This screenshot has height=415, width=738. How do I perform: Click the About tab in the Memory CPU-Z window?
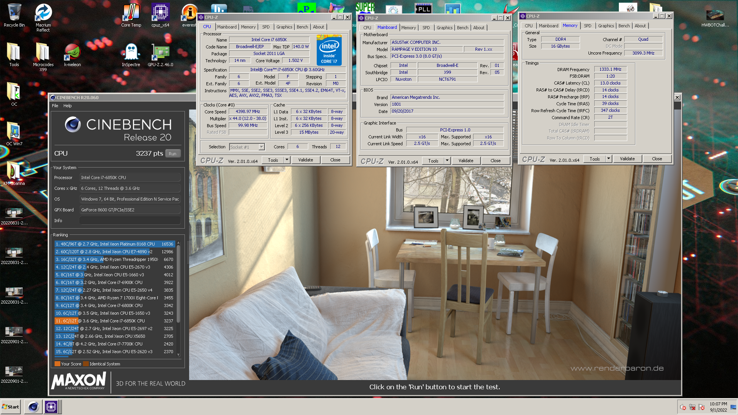(x=640, y=26)
